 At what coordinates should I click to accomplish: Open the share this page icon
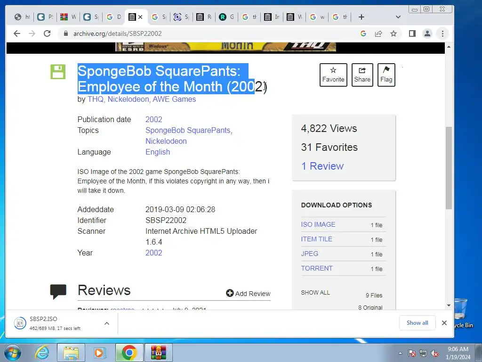click(378, 33)
